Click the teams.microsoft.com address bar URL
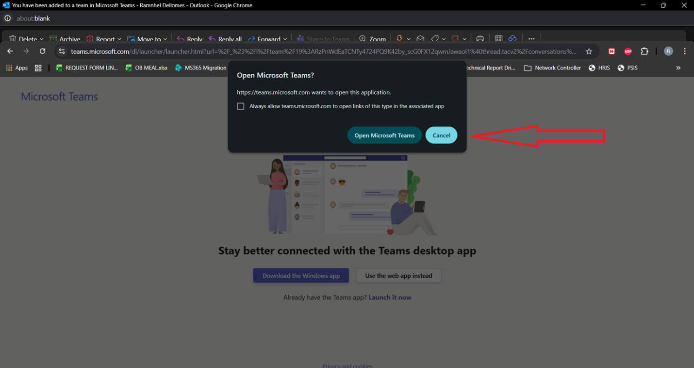The width and height of the screenshot is (694, 368). coord(323,51)
